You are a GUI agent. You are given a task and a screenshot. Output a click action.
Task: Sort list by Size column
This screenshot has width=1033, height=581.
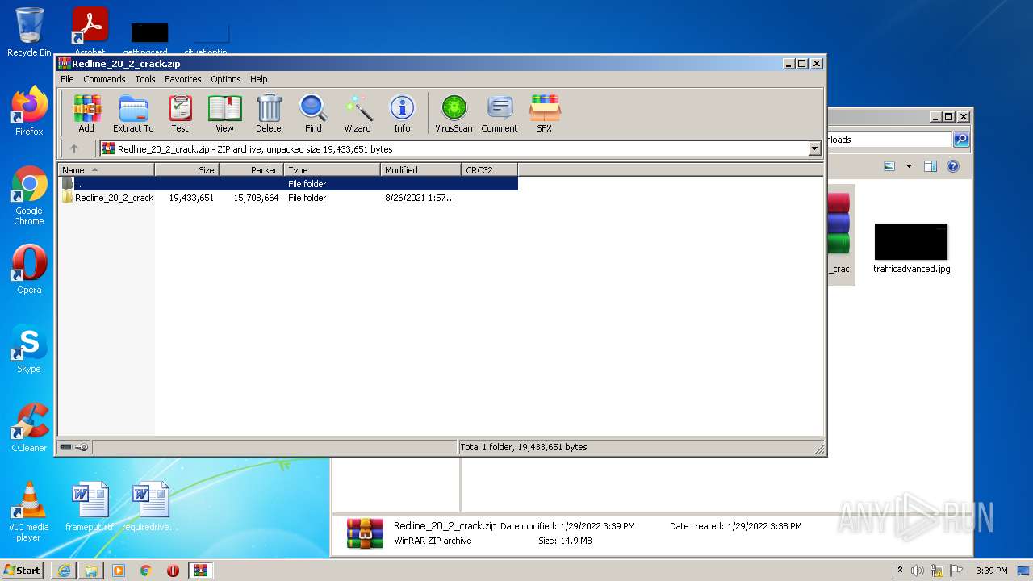pyautogui.click(x=186, y=170)
